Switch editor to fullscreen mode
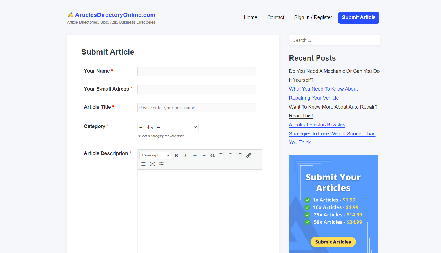This screenshot has height=253, width=441. click(x=152, y=164)
